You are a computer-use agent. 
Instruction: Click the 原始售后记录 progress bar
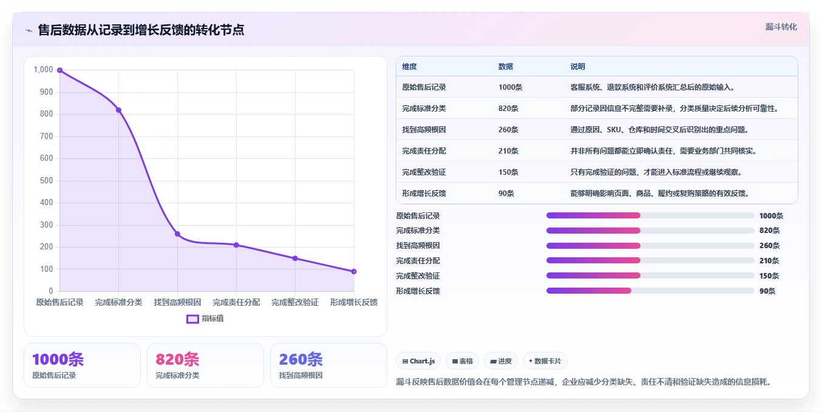[650, 215]
